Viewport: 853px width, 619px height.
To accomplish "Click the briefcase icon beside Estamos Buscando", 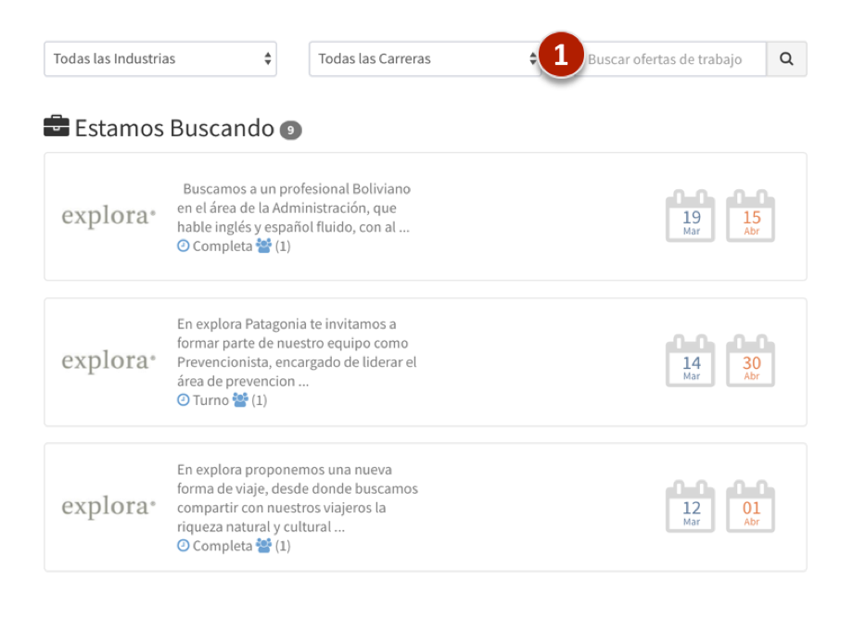I will click(57, 127).
